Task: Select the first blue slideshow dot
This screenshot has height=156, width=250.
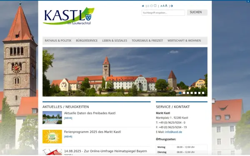Action: [x=180, y=93]
